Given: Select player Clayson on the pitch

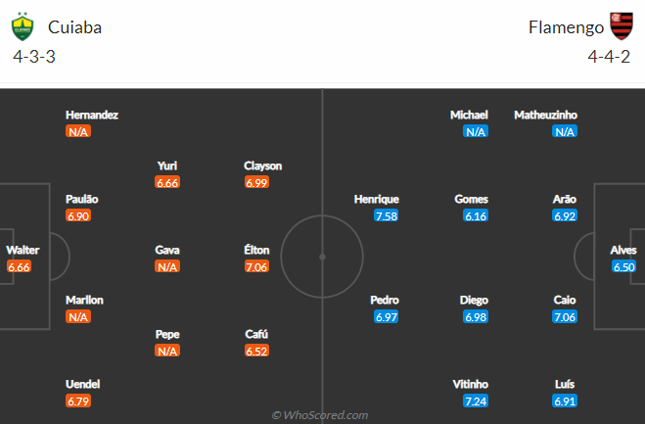Looking at the screenshot, I should point(263,165).
